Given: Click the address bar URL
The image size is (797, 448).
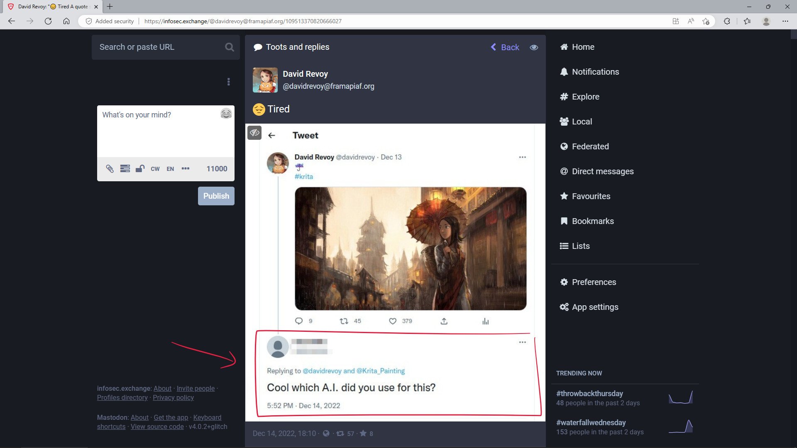Looking at the screenshot, I should (x=243, y=21).
